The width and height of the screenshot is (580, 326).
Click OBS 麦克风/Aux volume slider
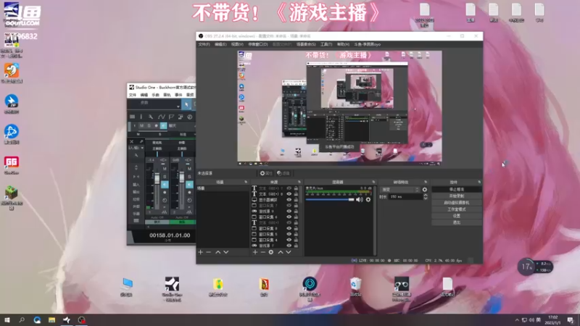pyautogui.click(x=330, y=200)
